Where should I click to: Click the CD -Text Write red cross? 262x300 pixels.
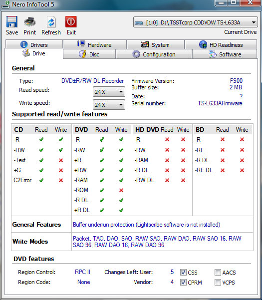click(x=61, y=160)
